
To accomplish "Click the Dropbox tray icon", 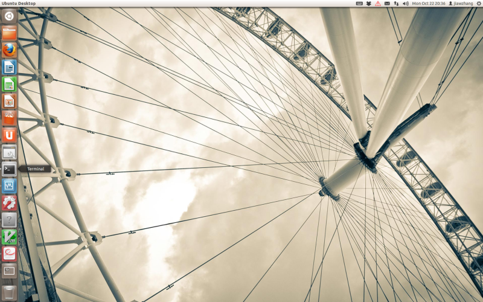I will (368, 4).
